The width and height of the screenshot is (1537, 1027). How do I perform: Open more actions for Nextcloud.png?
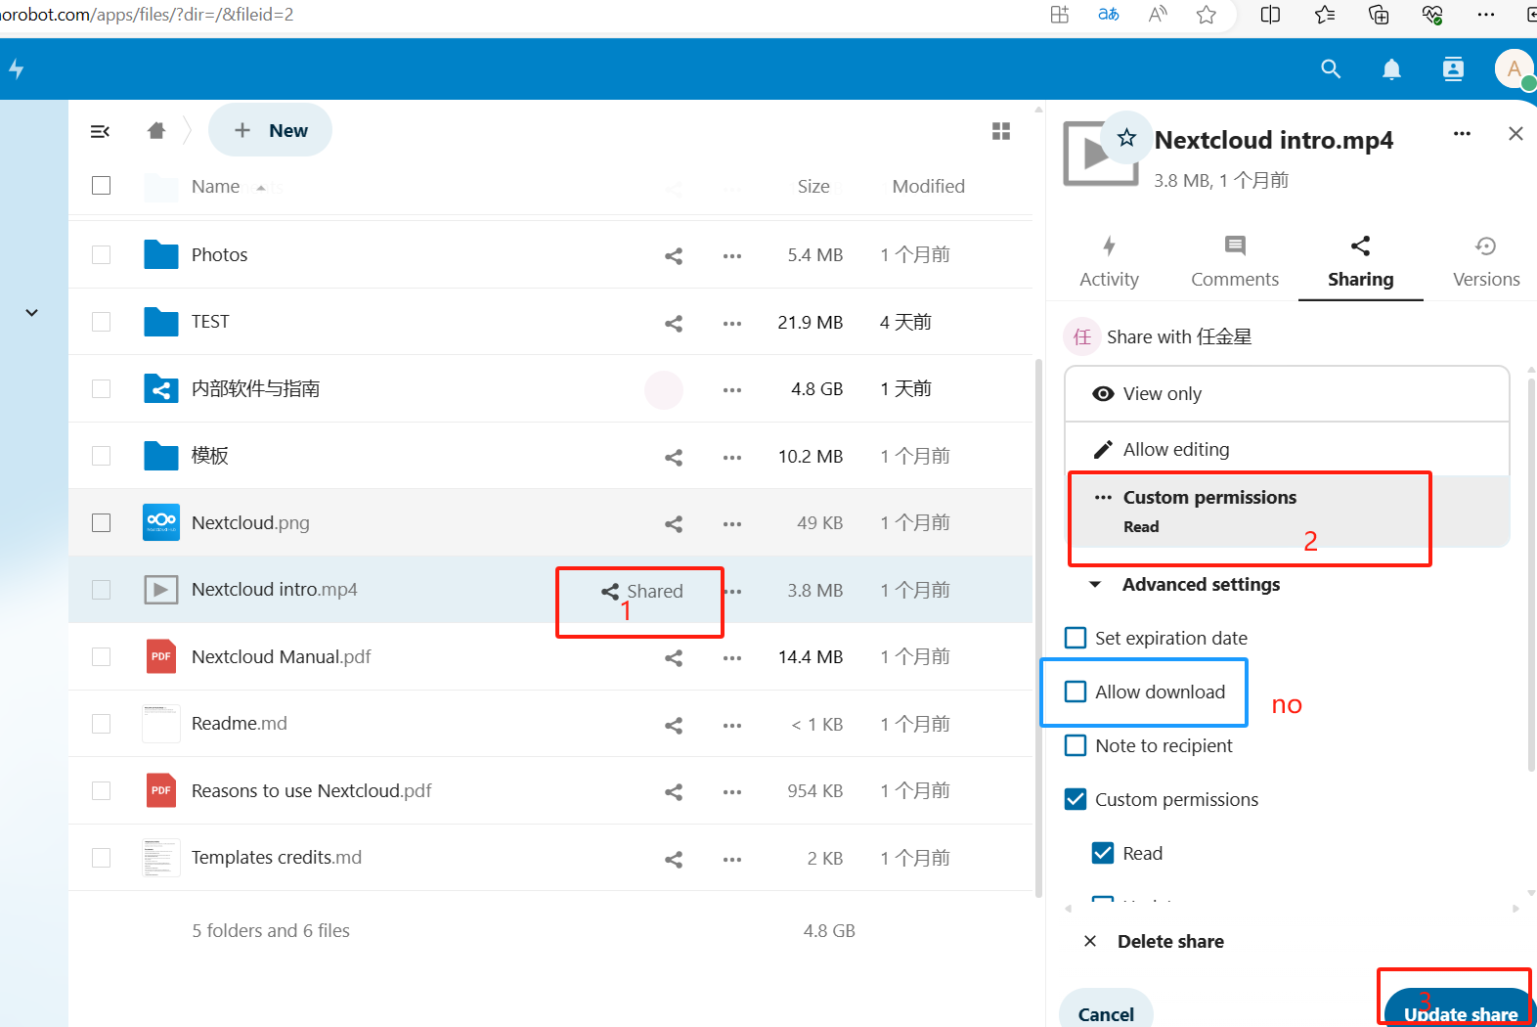[732, 523]
